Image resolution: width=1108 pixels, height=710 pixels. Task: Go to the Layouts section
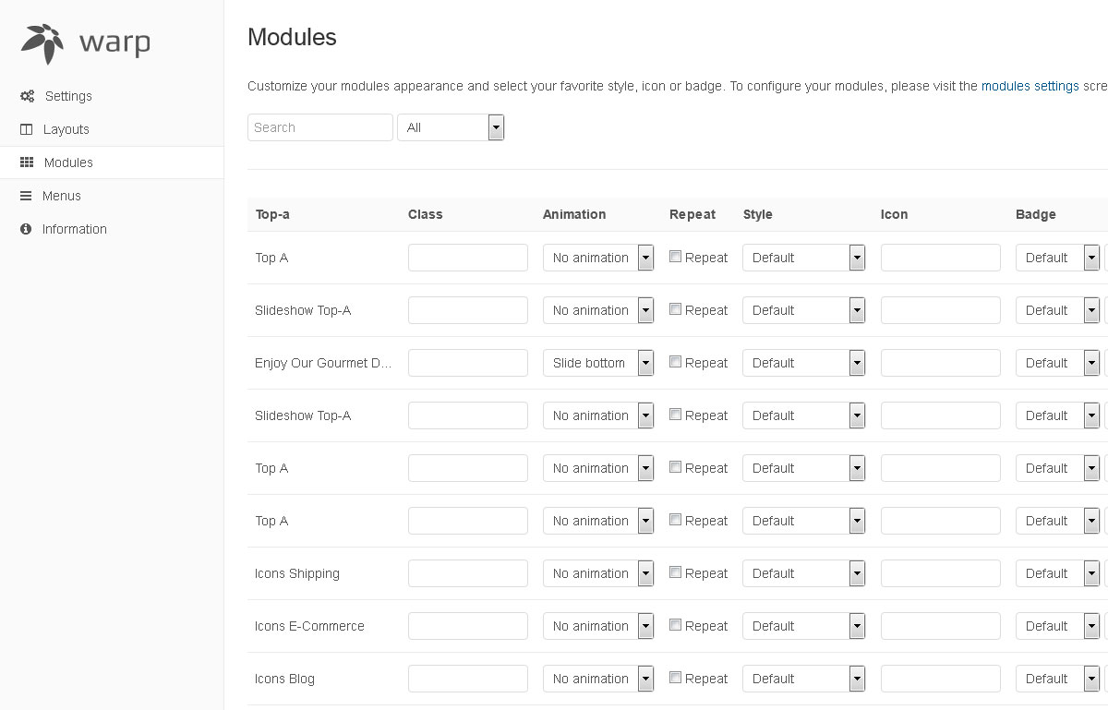66,129
